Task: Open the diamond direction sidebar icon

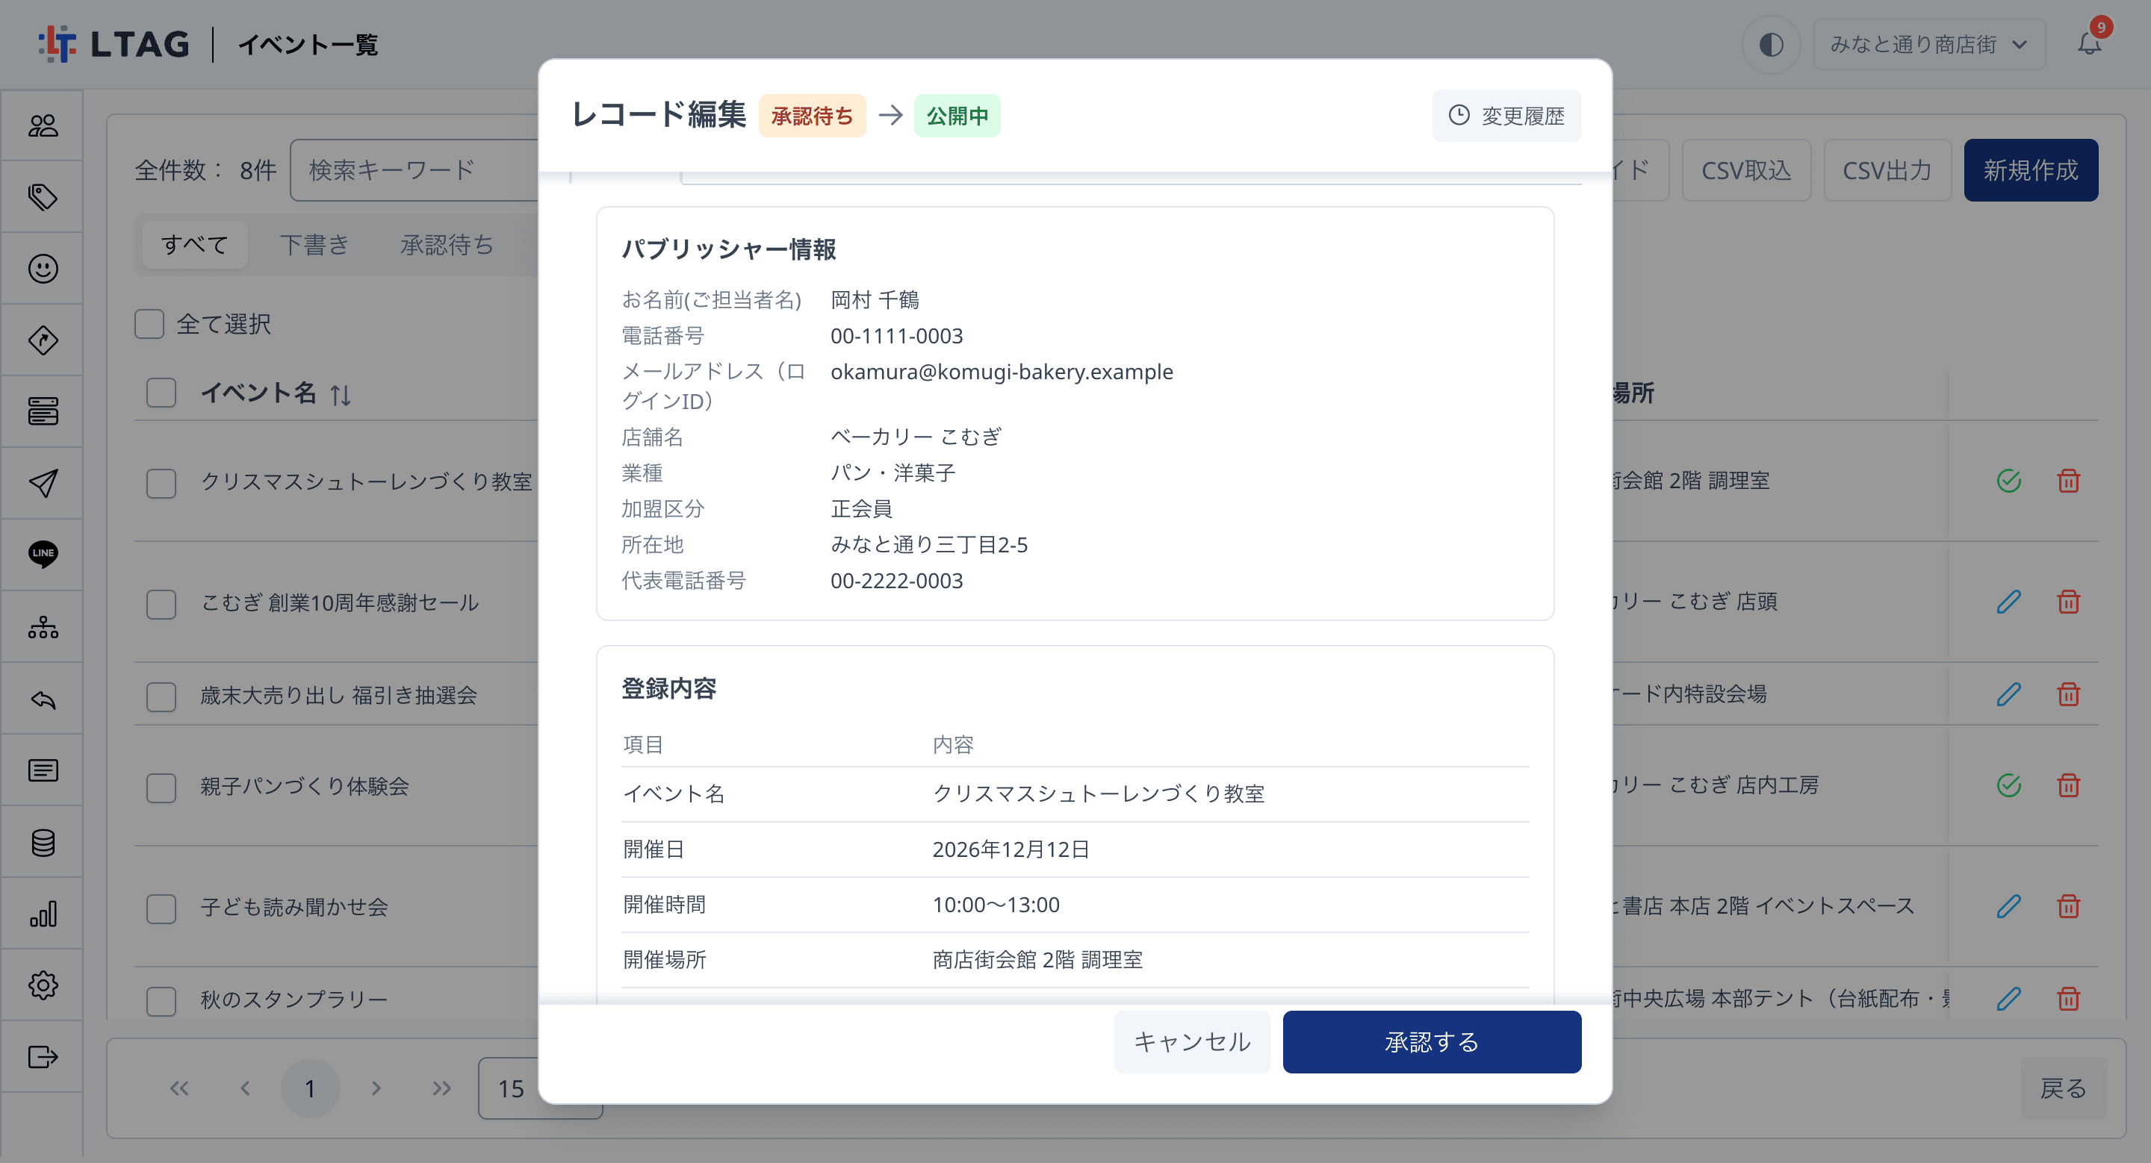Action: click(x=43, y=340)
